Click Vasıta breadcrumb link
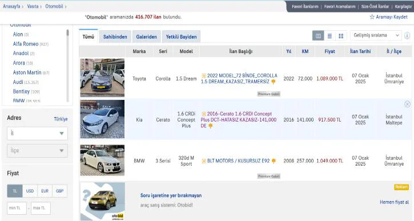 [x=33, y=6]
